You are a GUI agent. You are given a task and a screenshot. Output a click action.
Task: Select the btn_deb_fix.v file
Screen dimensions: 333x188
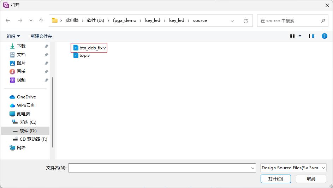pos(92,48)
